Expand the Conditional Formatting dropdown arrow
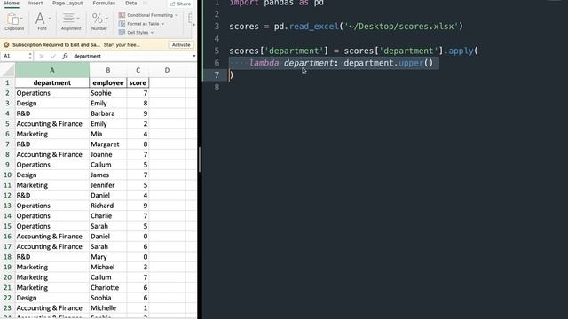 (177, 15)
